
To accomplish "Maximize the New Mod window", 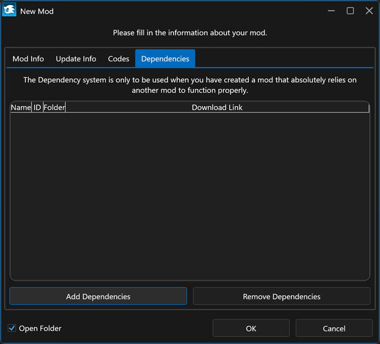I will click(350, 11).
